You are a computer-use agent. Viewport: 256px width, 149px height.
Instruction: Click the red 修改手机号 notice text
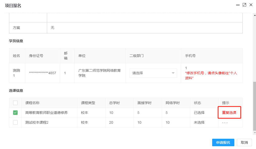[211, 76]
